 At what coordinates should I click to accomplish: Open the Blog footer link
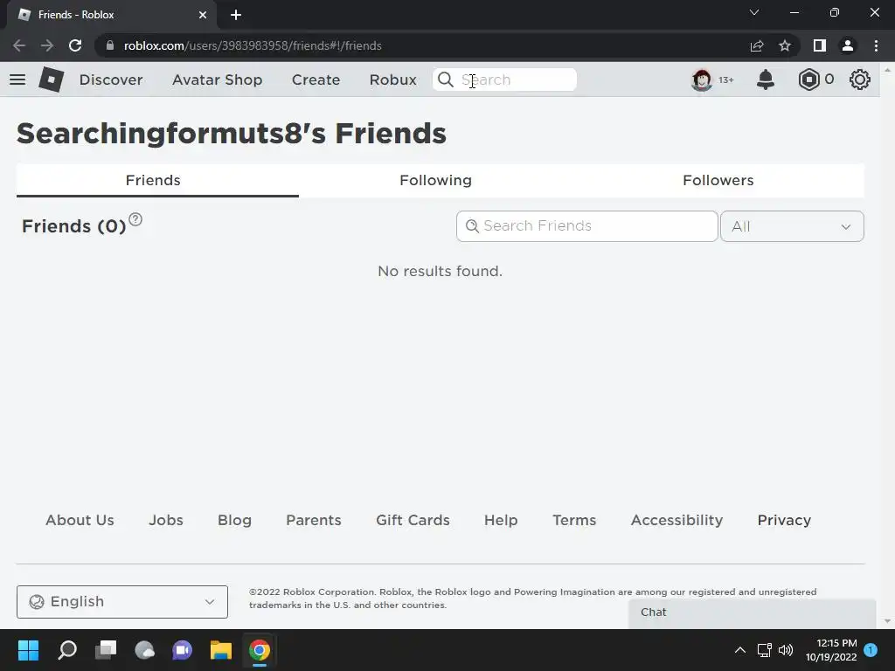pyautogui.click(x=234, y=521)
